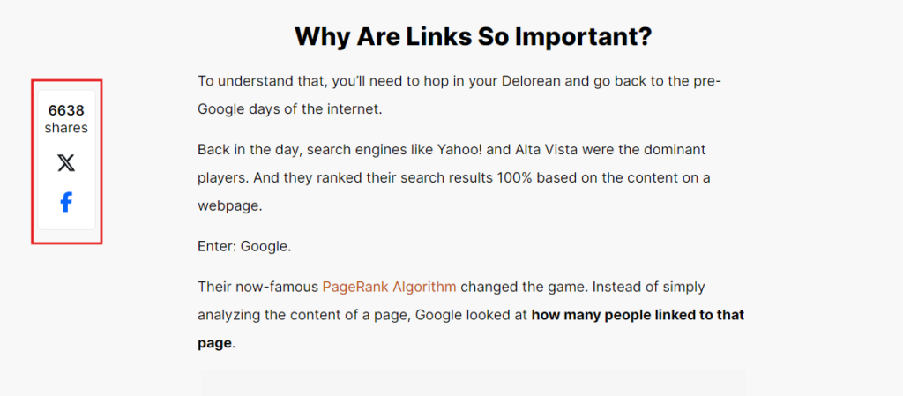903x396 pixels.
Task: Open the PageRank Algorithm link
Action: click(x=389, y=287)
